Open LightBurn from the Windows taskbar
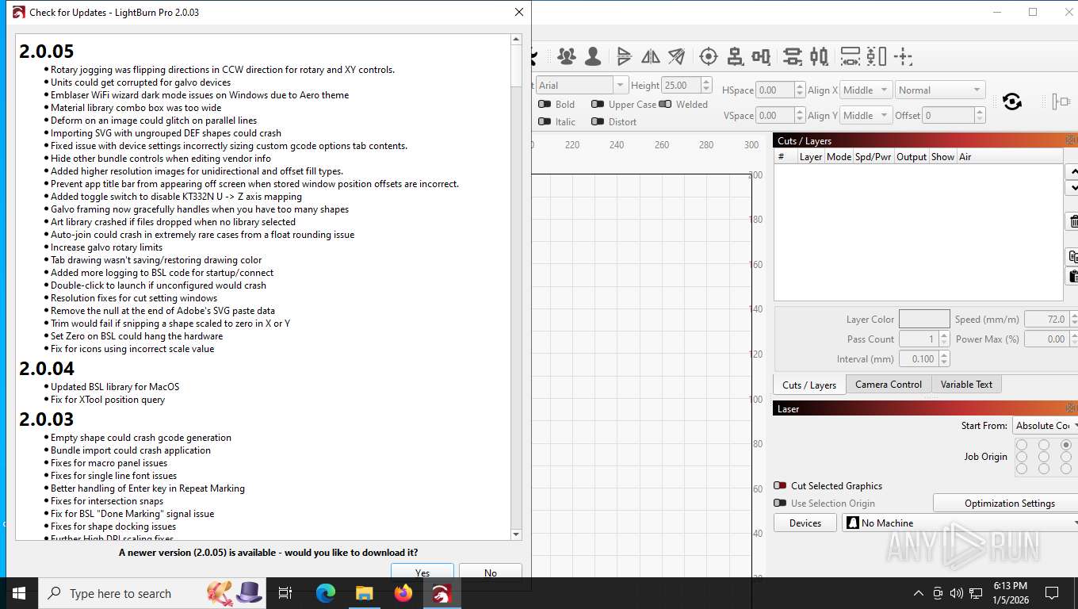Viewport: 1078px width, 609px height. 442,593
